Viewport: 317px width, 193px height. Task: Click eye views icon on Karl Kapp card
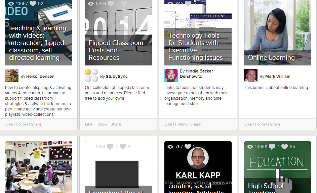[170, 147]
